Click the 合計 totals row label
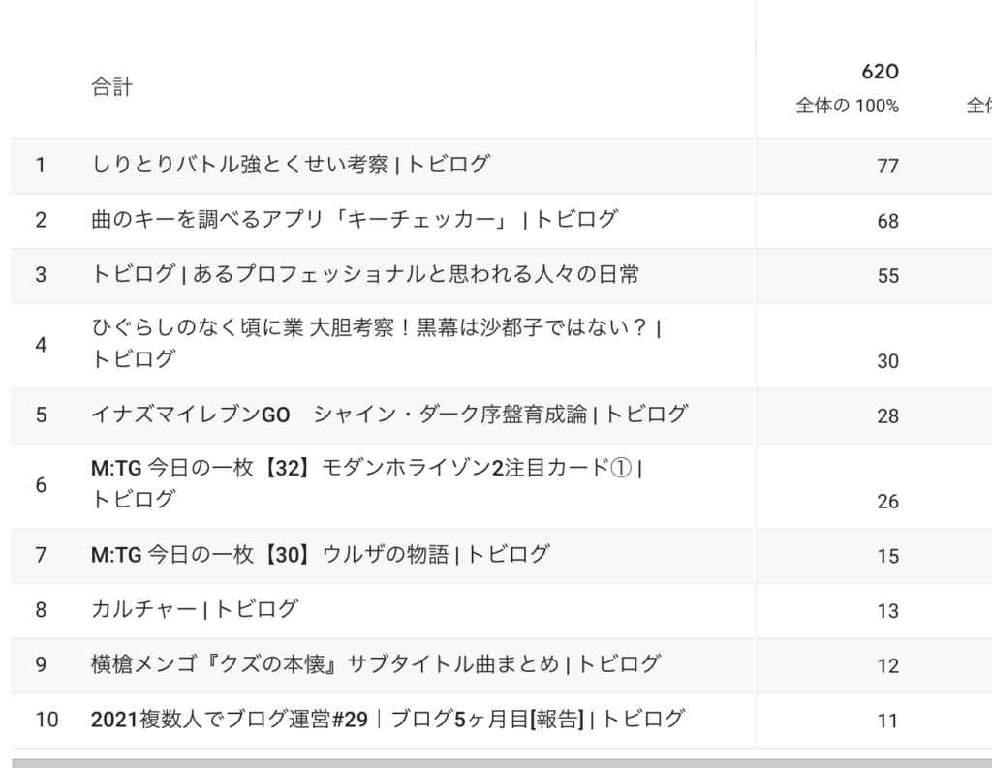 112,86
